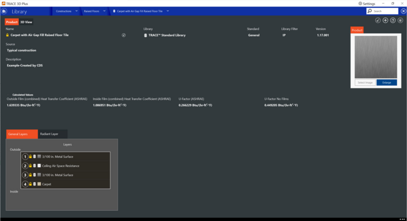
Task: Click the TRACE Standard Library text
Action: click(167, 35)
